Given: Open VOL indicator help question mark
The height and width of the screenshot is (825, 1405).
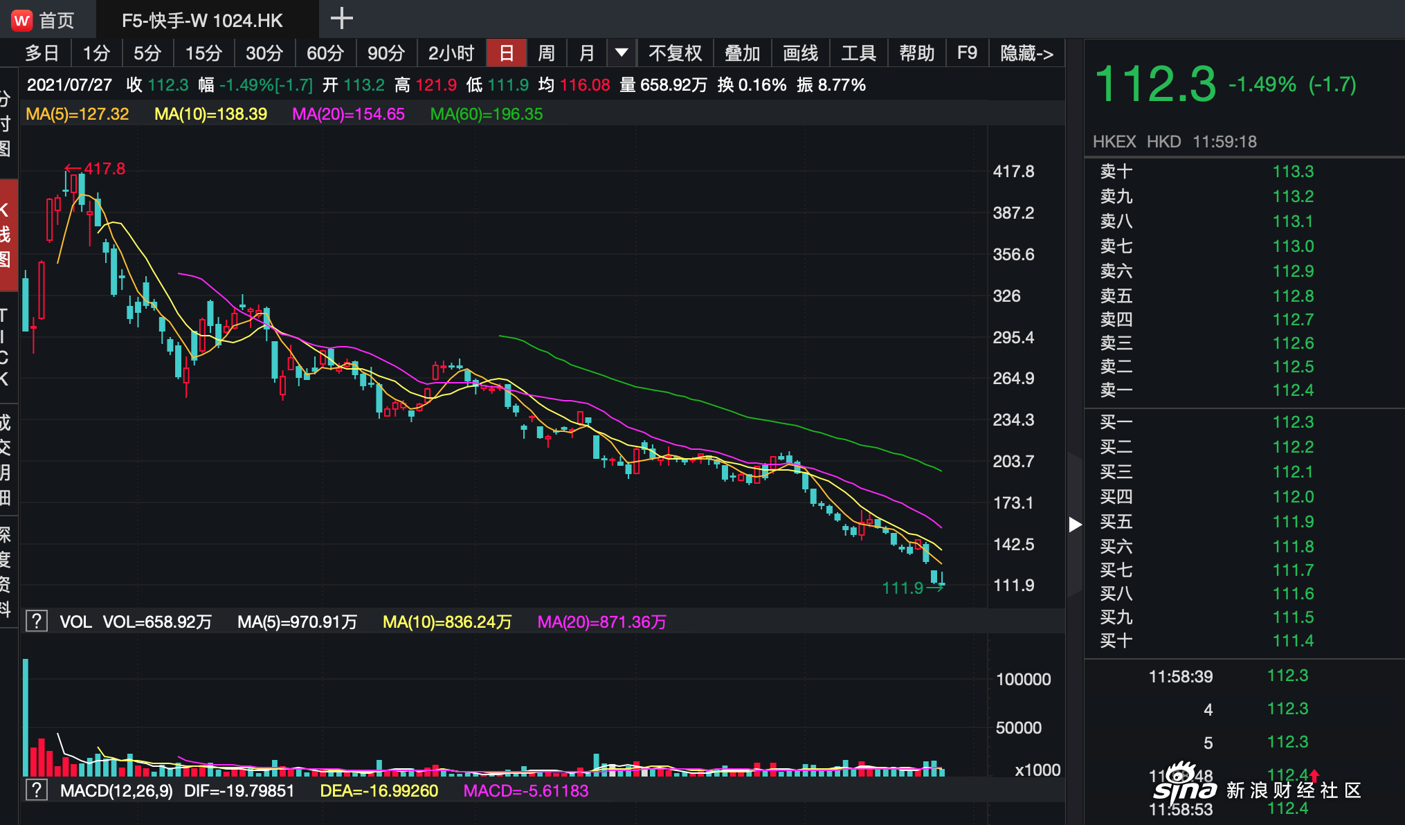Looking at the screenshot, I should coord(36,622).
